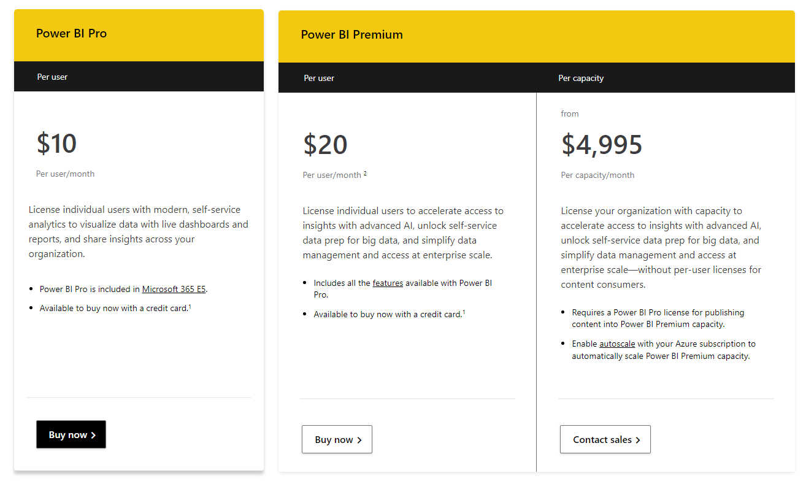Select the Per capacity tab under Power BI Premium
Image resolution: width=806 pixels, height=481 pixels.
(x=581, y=78)
